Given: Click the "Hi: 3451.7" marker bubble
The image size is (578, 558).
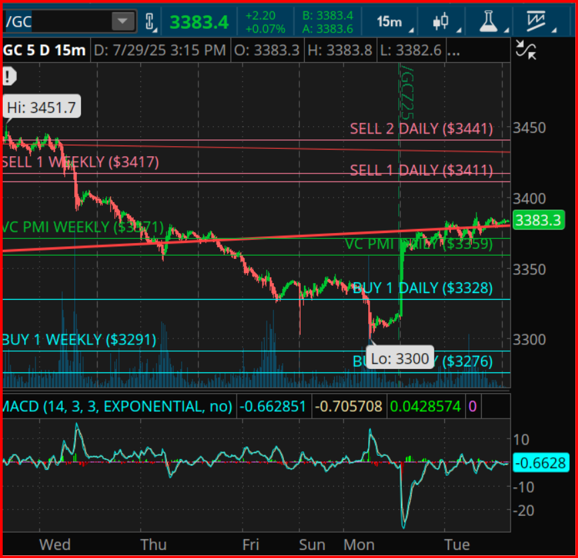Looking at the screenshot, I should coord(42,107).
